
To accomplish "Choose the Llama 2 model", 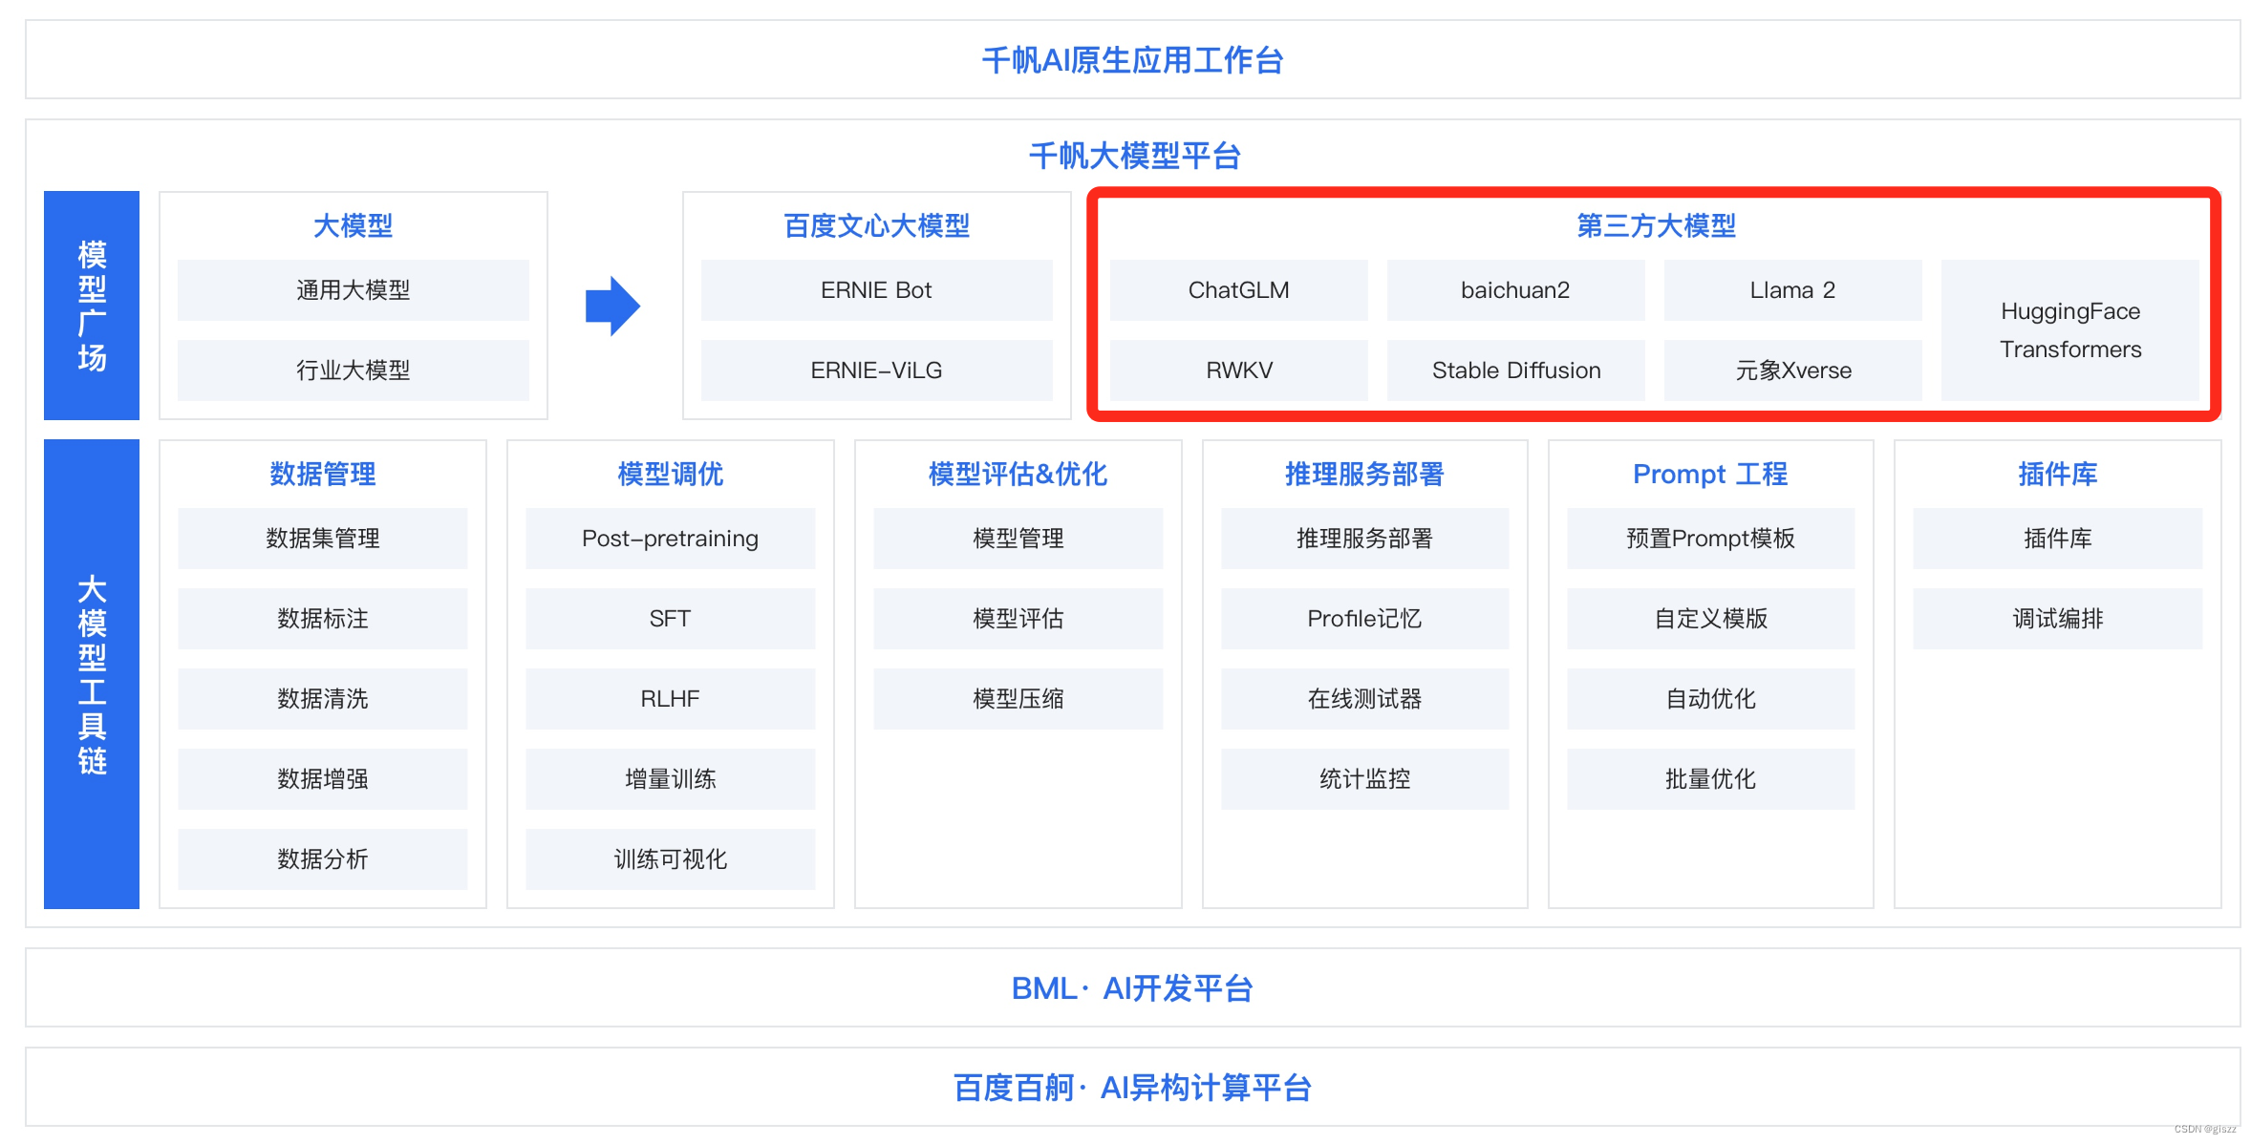I will point(1792,290).
